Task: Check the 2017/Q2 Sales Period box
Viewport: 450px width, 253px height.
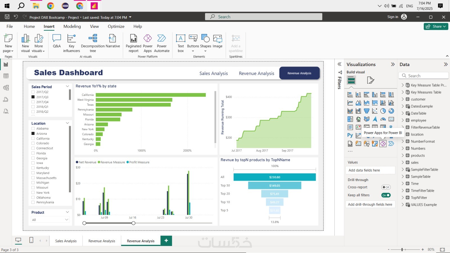Action: (x=33, y=92)
